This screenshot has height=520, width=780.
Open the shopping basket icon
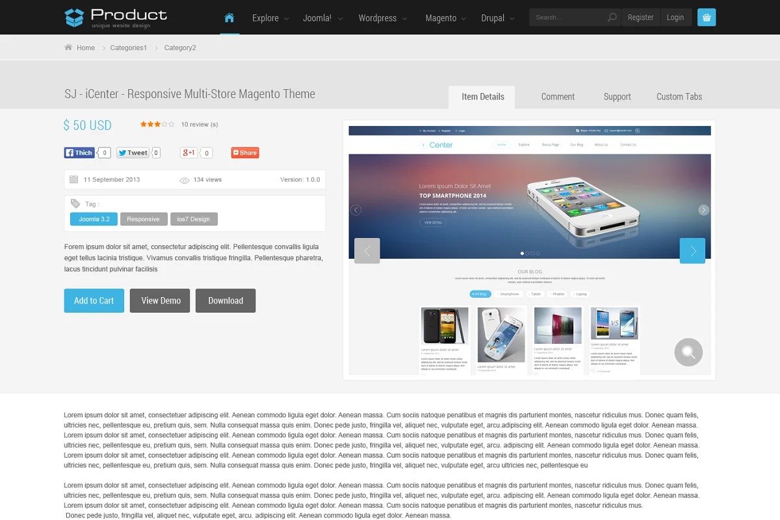[707, 18]
